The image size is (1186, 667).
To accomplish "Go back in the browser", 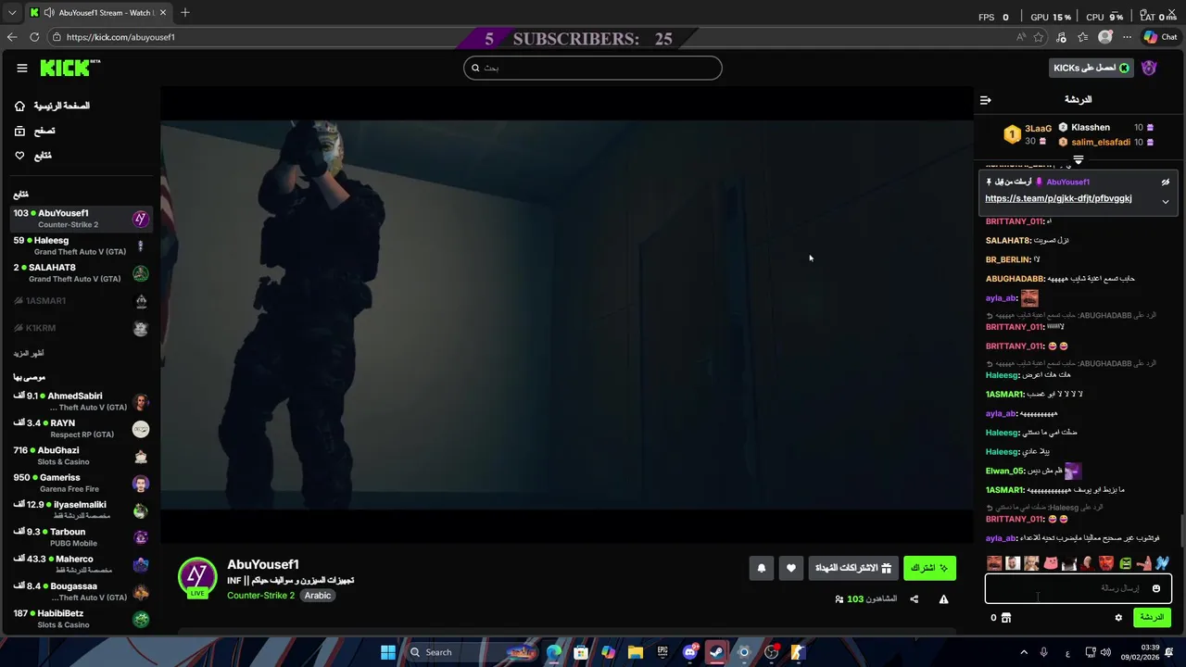I will pyautogui.click(x=12, y=37).
